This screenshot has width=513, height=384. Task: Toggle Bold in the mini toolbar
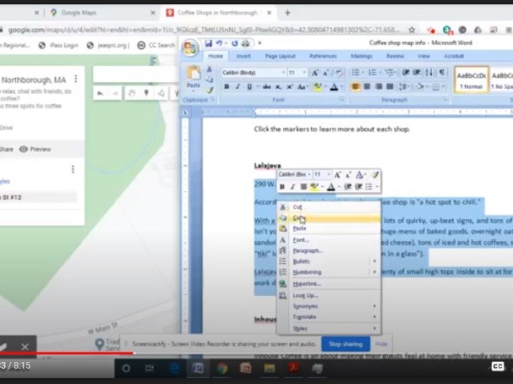(x=282, y=187)
